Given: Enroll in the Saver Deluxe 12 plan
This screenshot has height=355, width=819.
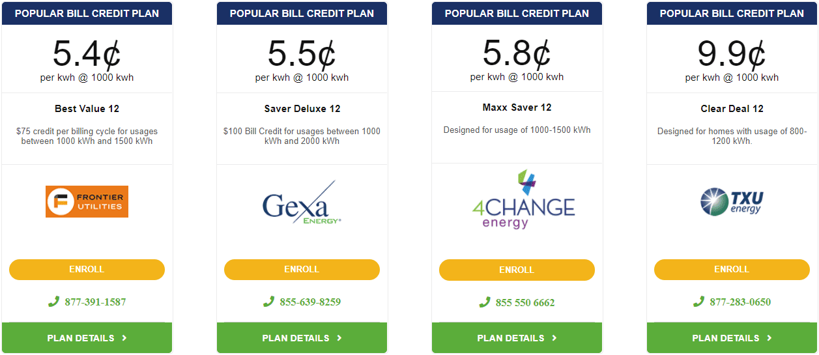Looking at the screenshot, I should 302,270.
